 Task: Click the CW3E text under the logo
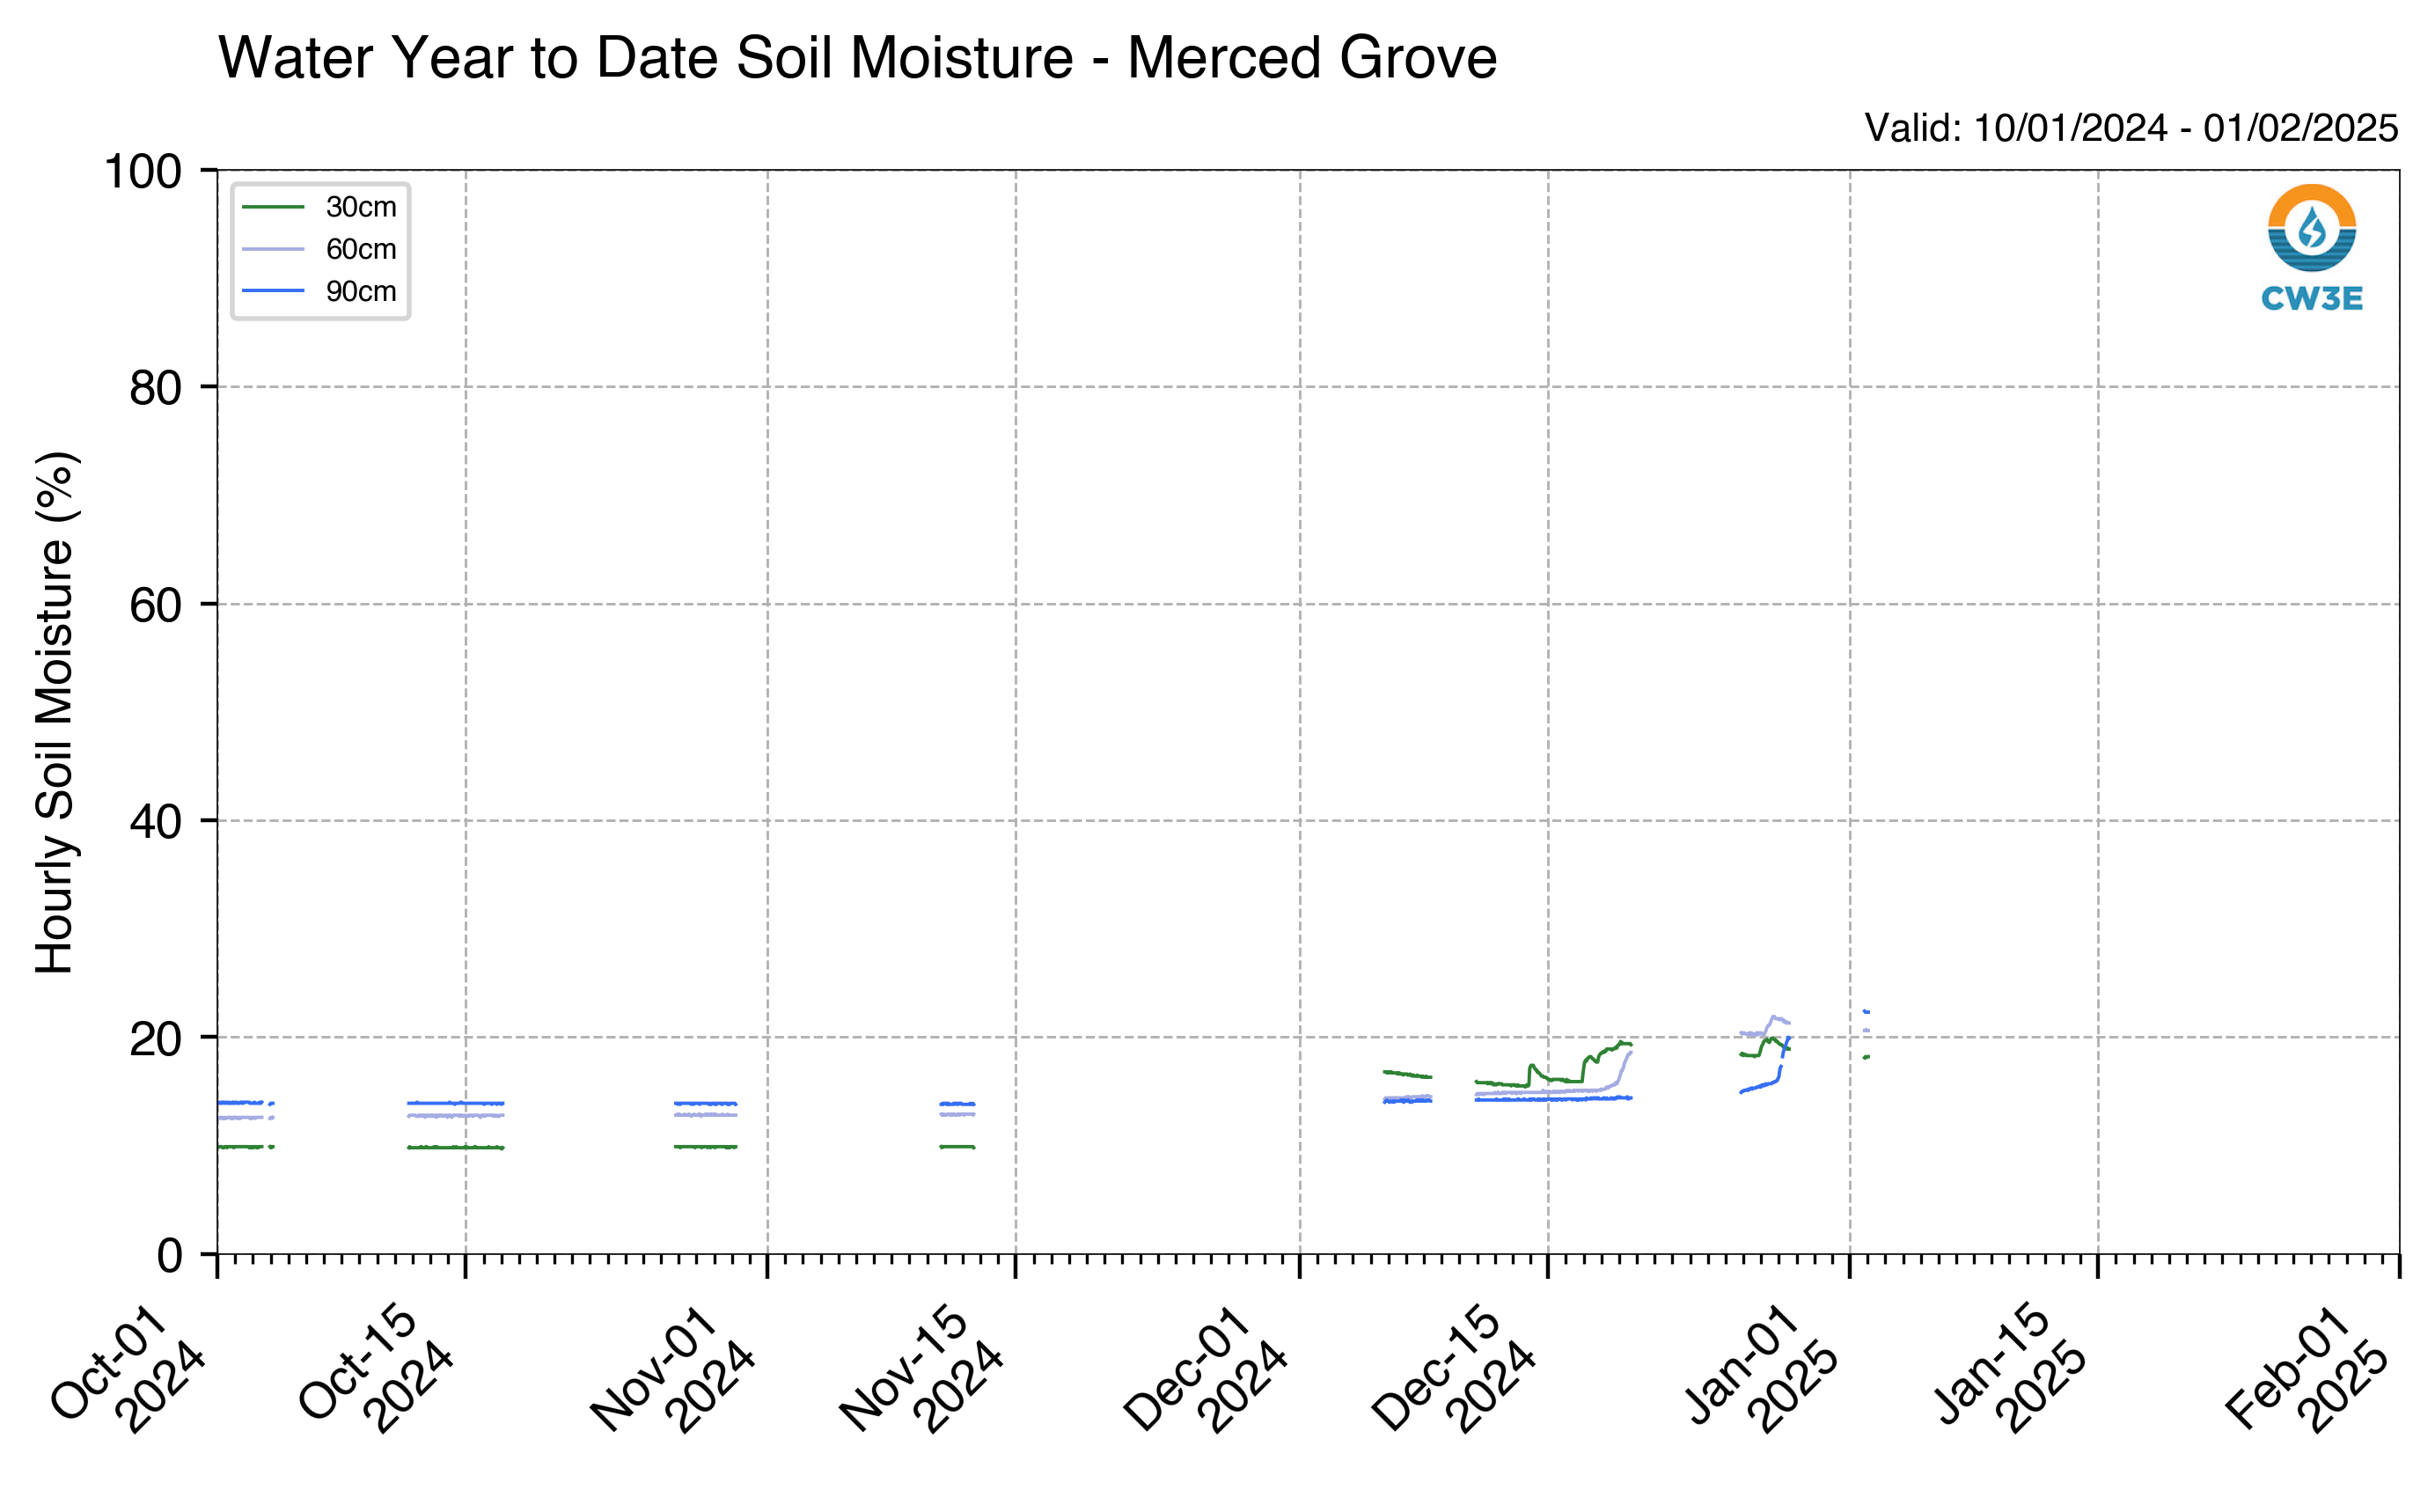[2311, 298]
